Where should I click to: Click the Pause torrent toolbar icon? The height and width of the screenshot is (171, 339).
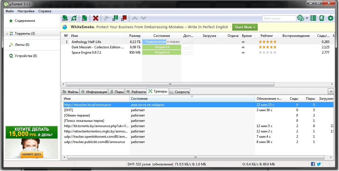(x=115, y=18)
